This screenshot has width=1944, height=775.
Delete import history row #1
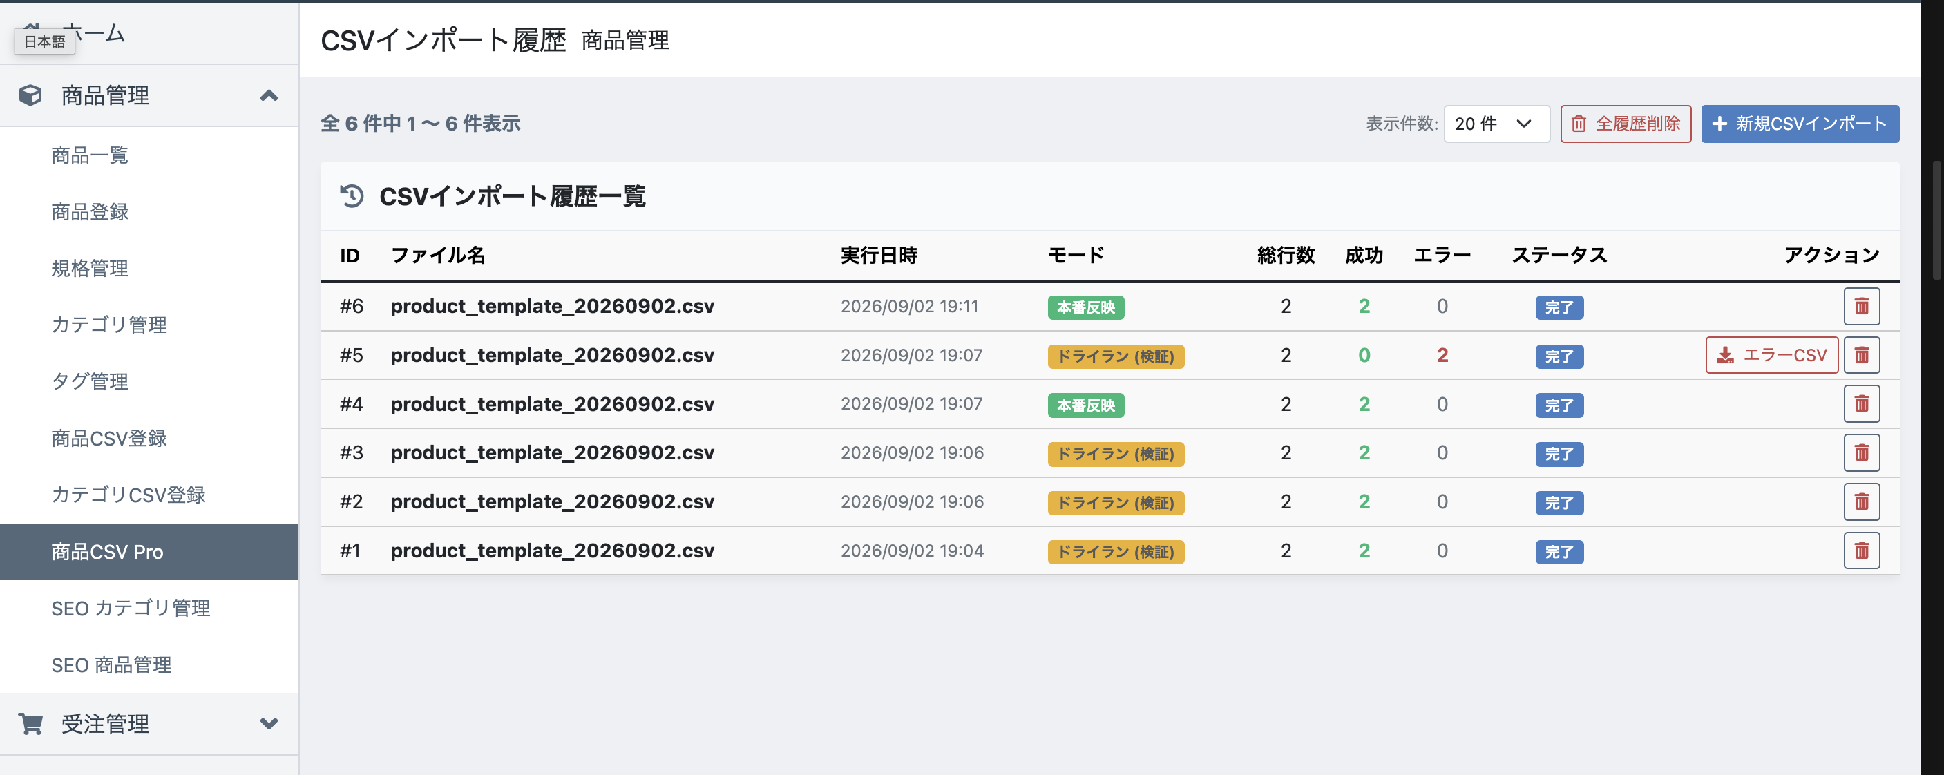(1861, 551)
